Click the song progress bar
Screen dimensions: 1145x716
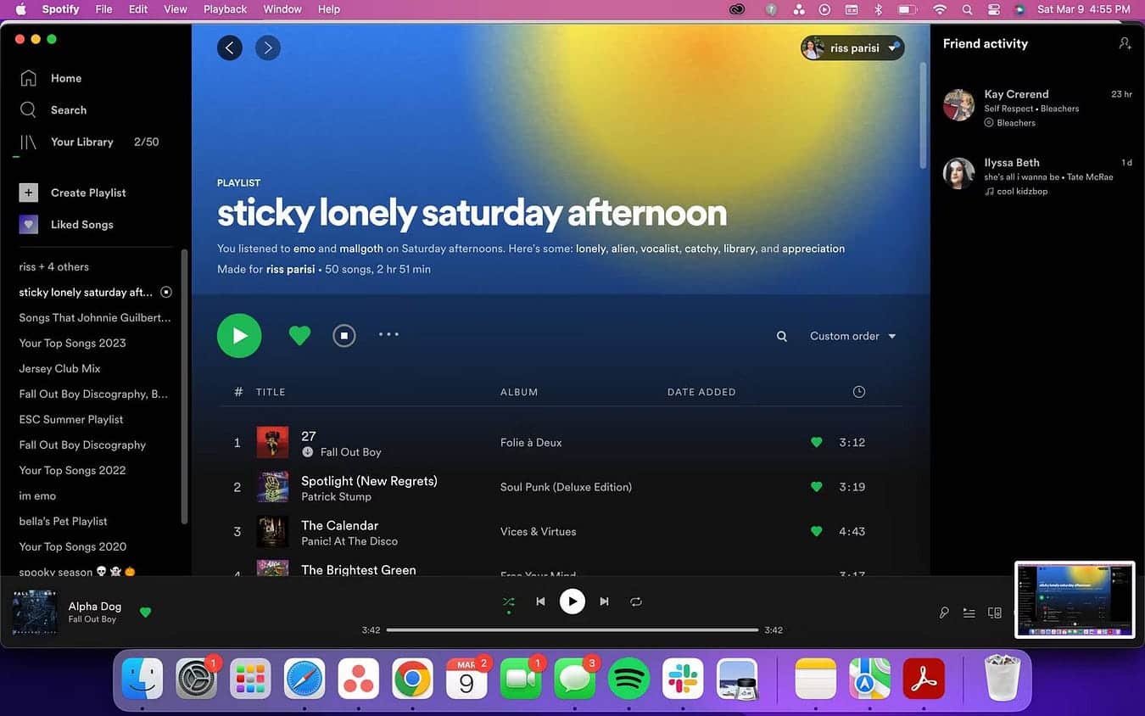point(572,630)
